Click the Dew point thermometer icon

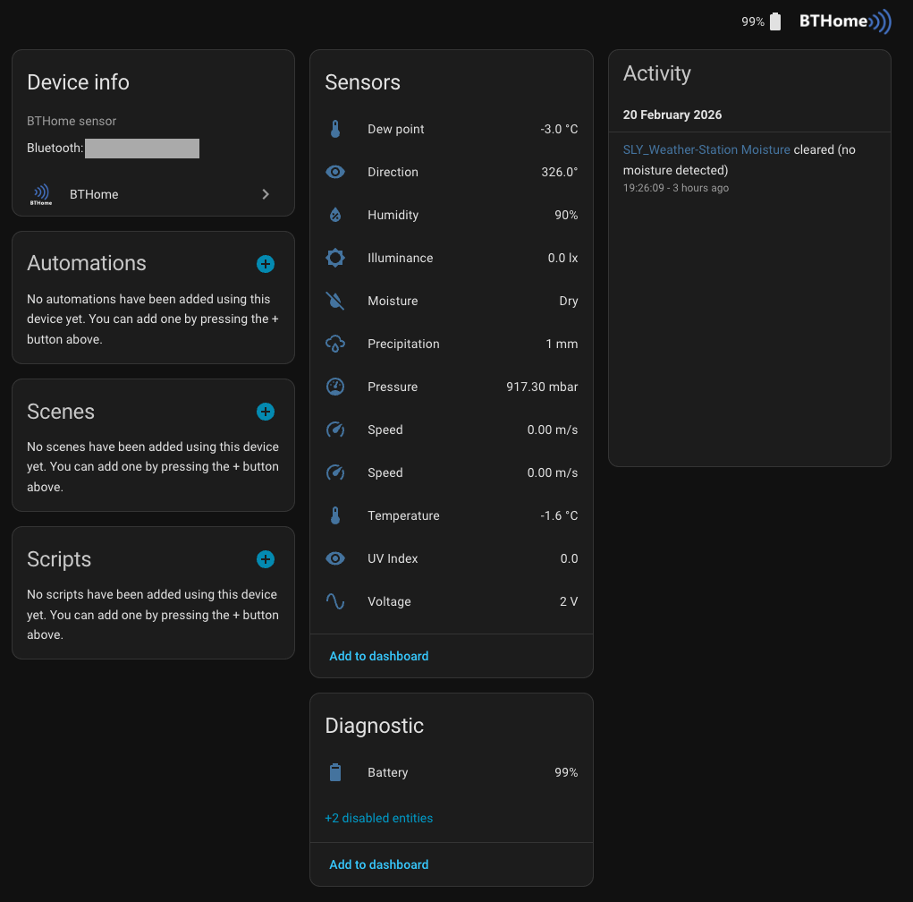tap(335, 129)
